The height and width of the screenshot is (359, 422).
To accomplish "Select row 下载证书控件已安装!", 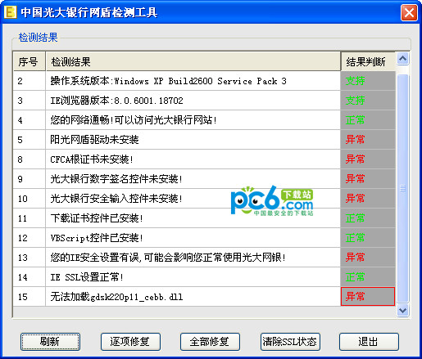I will point(204,218).
